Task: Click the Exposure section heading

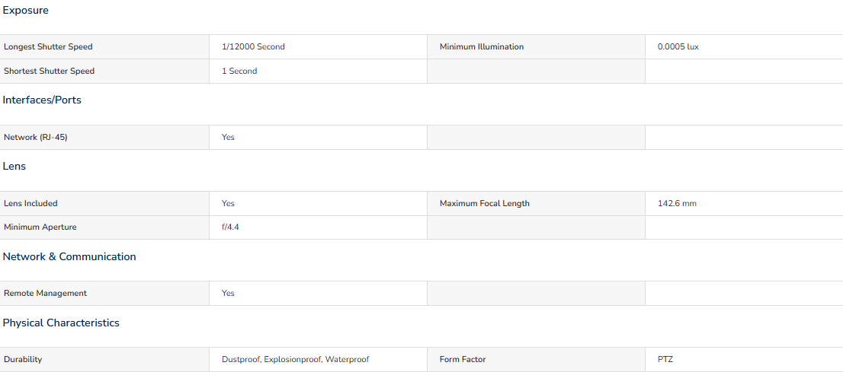Action: [25, 10]
